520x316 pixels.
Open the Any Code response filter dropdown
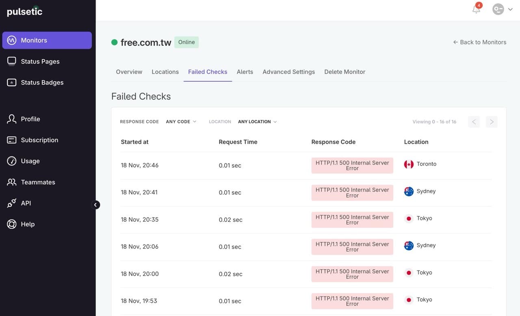[x=181, y=121]
